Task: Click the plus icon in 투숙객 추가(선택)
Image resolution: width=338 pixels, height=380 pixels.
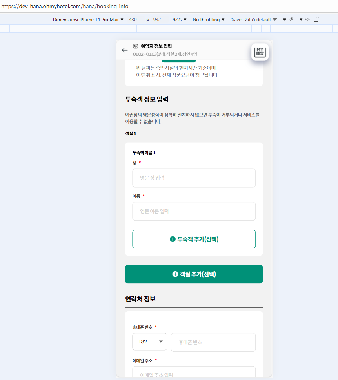Action: pyautogui.click(x=173, y=239)
